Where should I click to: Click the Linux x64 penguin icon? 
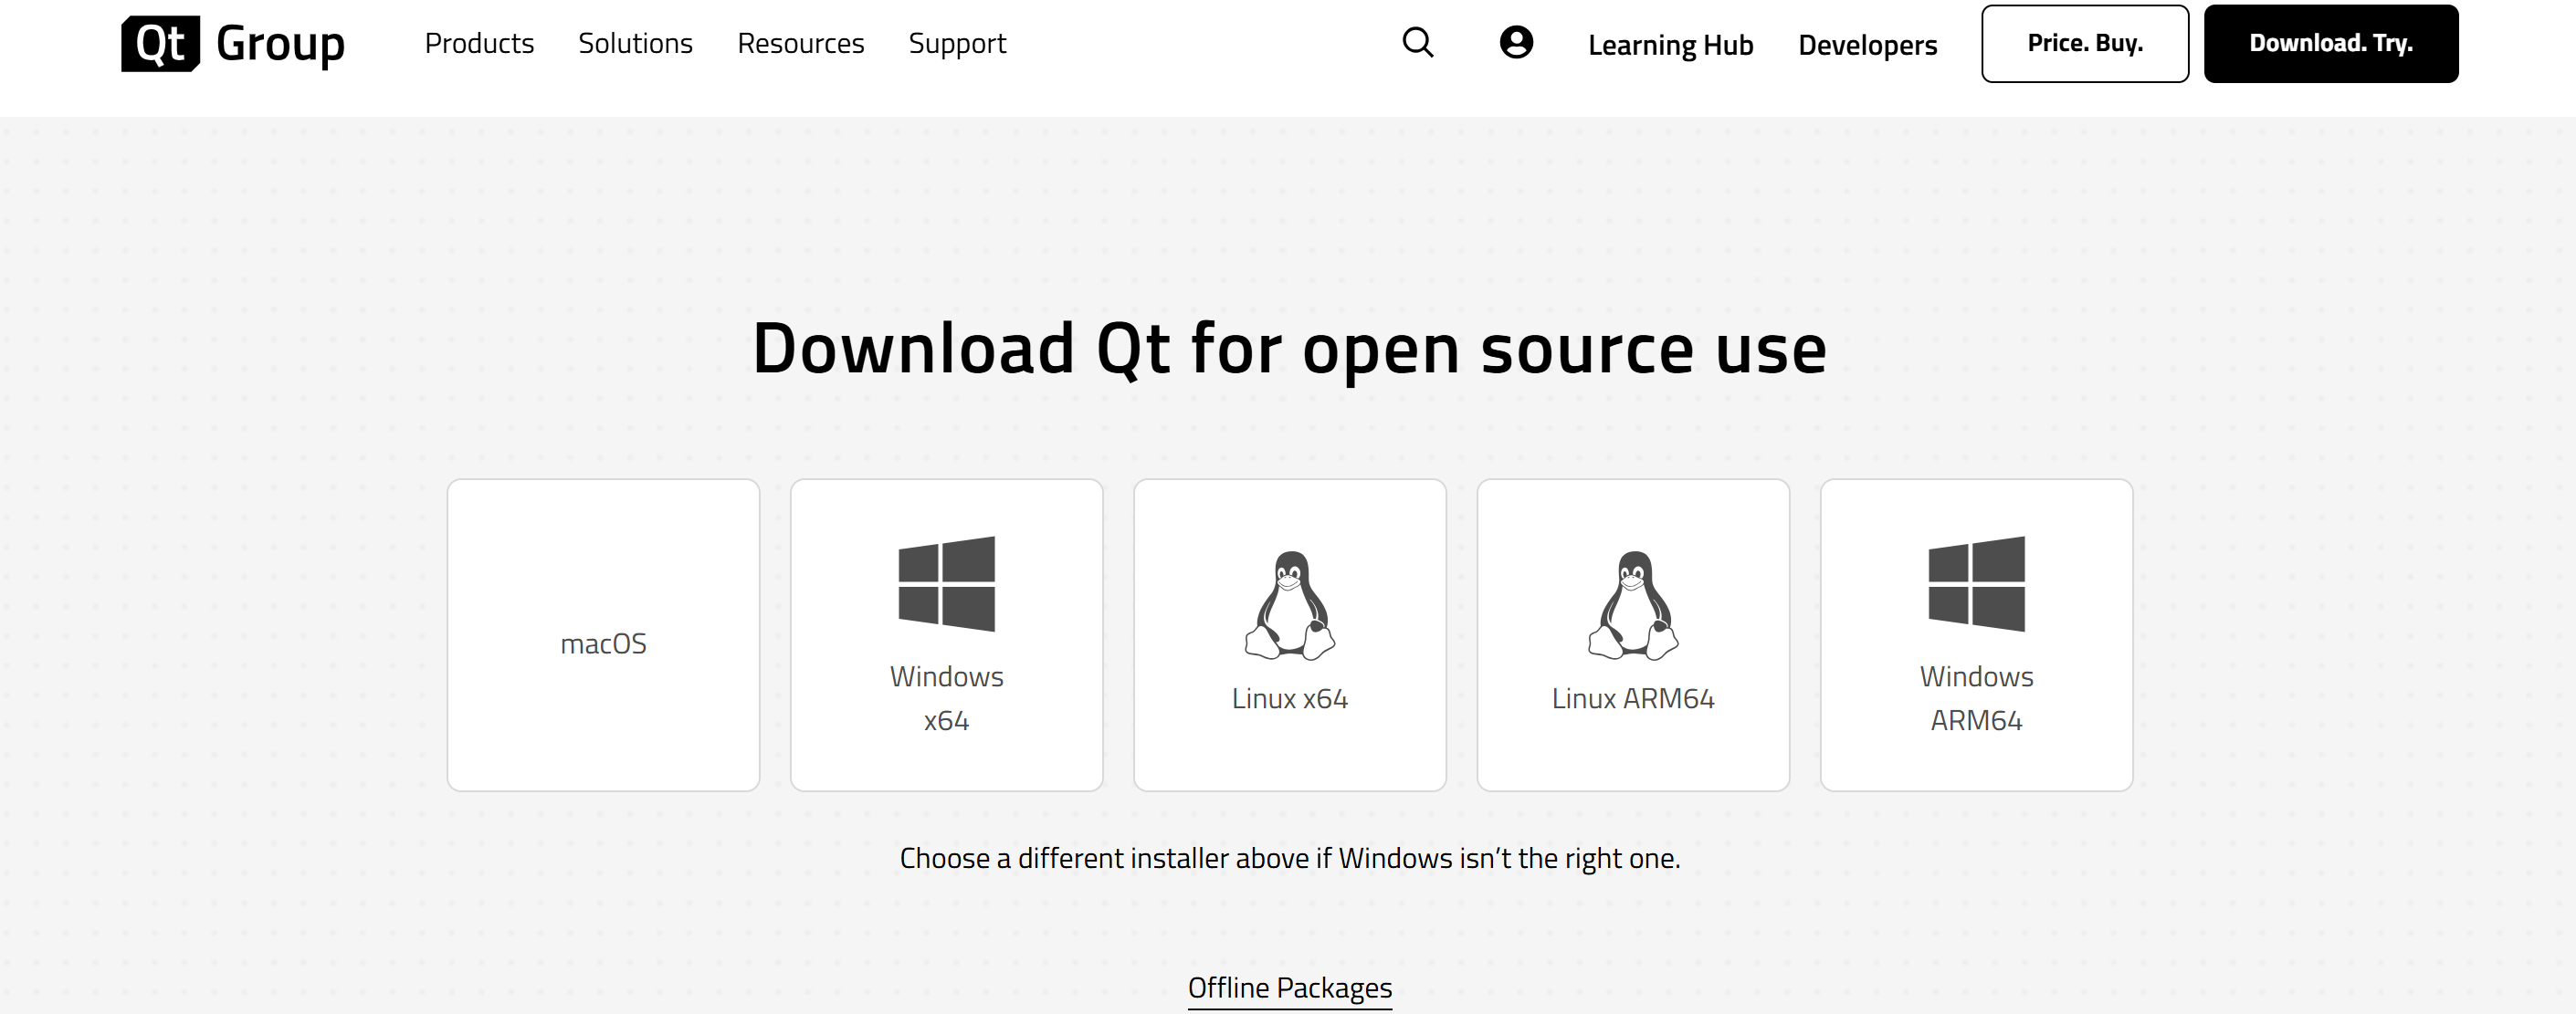(x=1290, y=604)
